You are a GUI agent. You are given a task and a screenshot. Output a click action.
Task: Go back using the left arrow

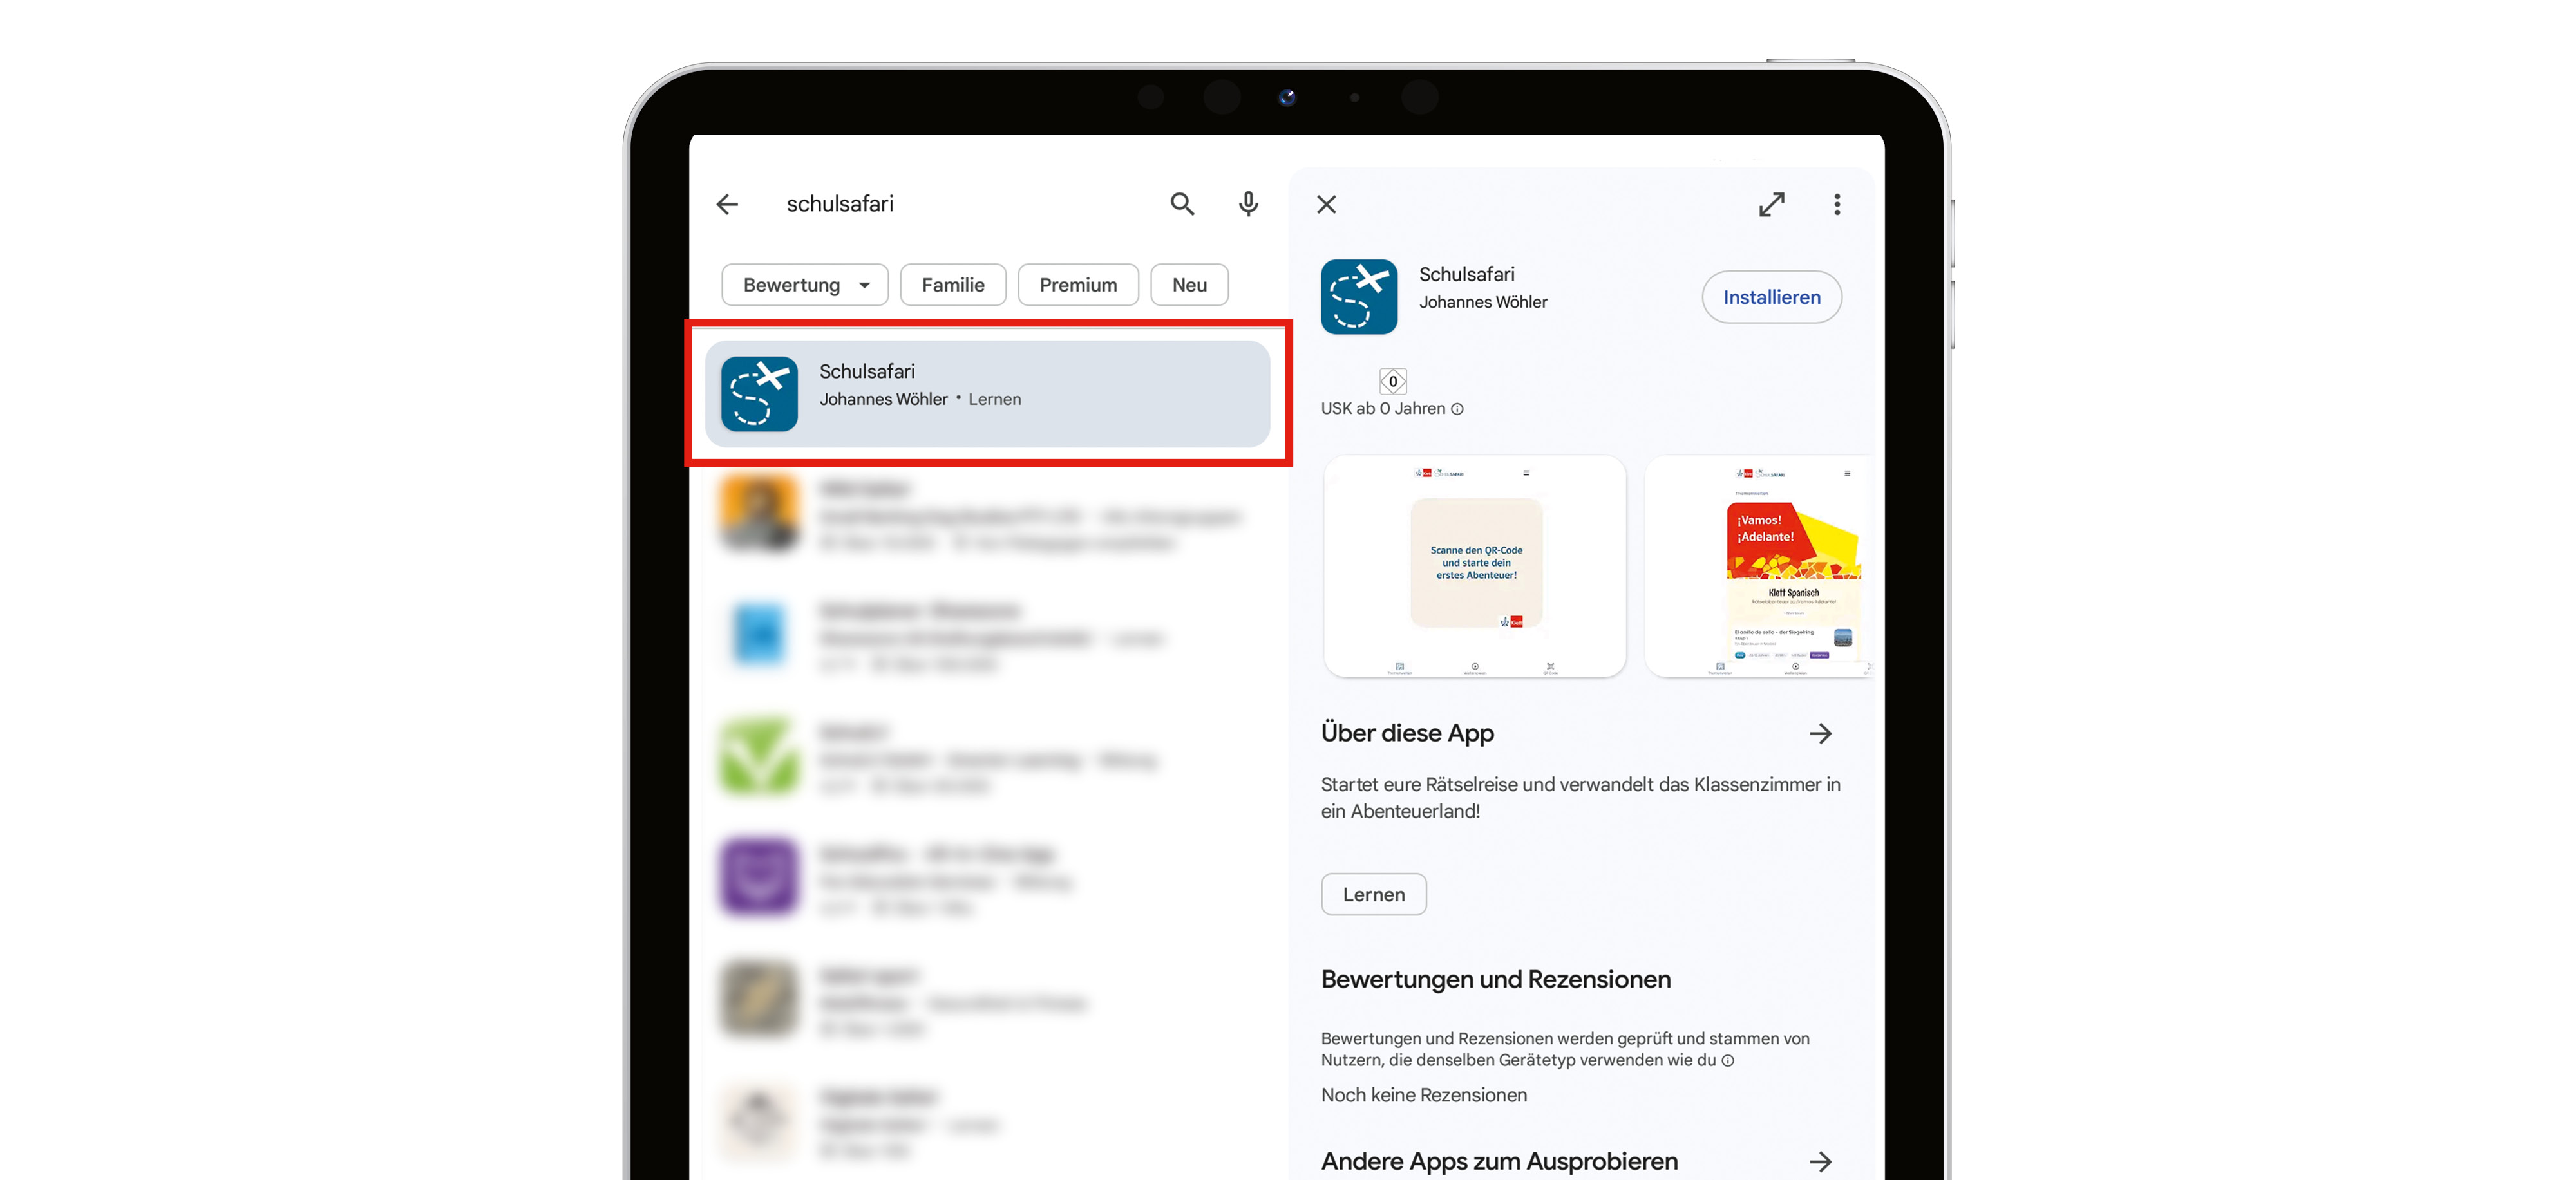[x=727, y=204]
